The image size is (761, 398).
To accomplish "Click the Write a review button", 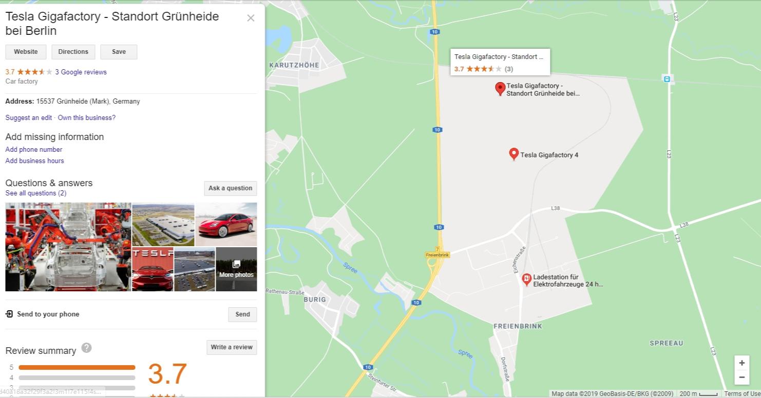I will tap(232, 347).
